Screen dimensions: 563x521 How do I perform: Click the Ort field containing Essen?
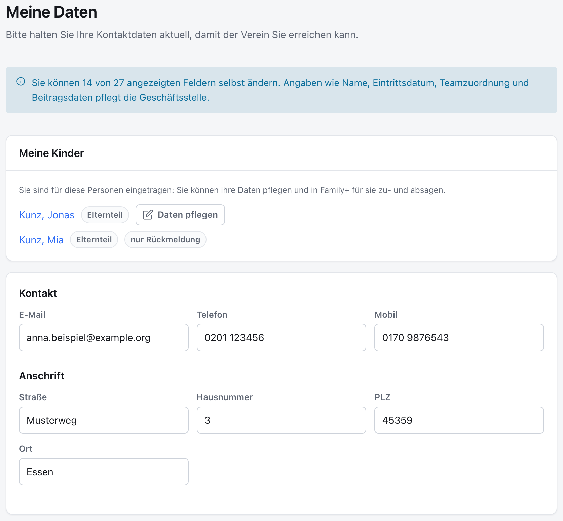pos(104,472)
